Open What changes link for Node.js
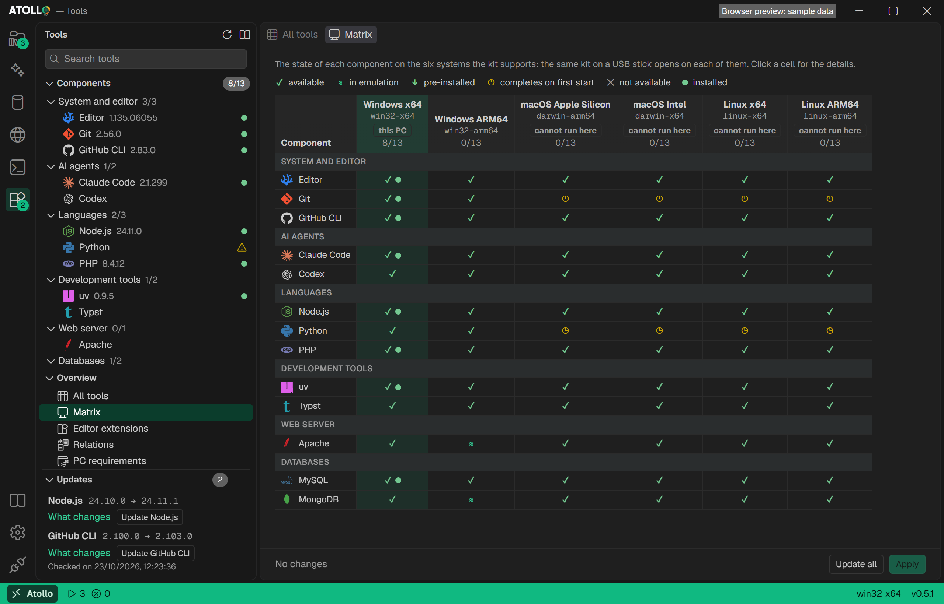944x604 pixels. (x=79, y=517)
